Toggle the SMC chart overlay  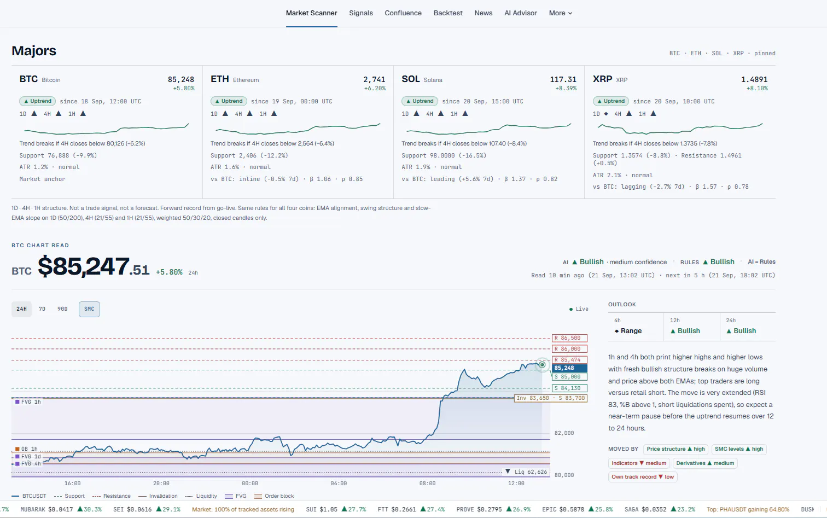(x=89, y=309)
